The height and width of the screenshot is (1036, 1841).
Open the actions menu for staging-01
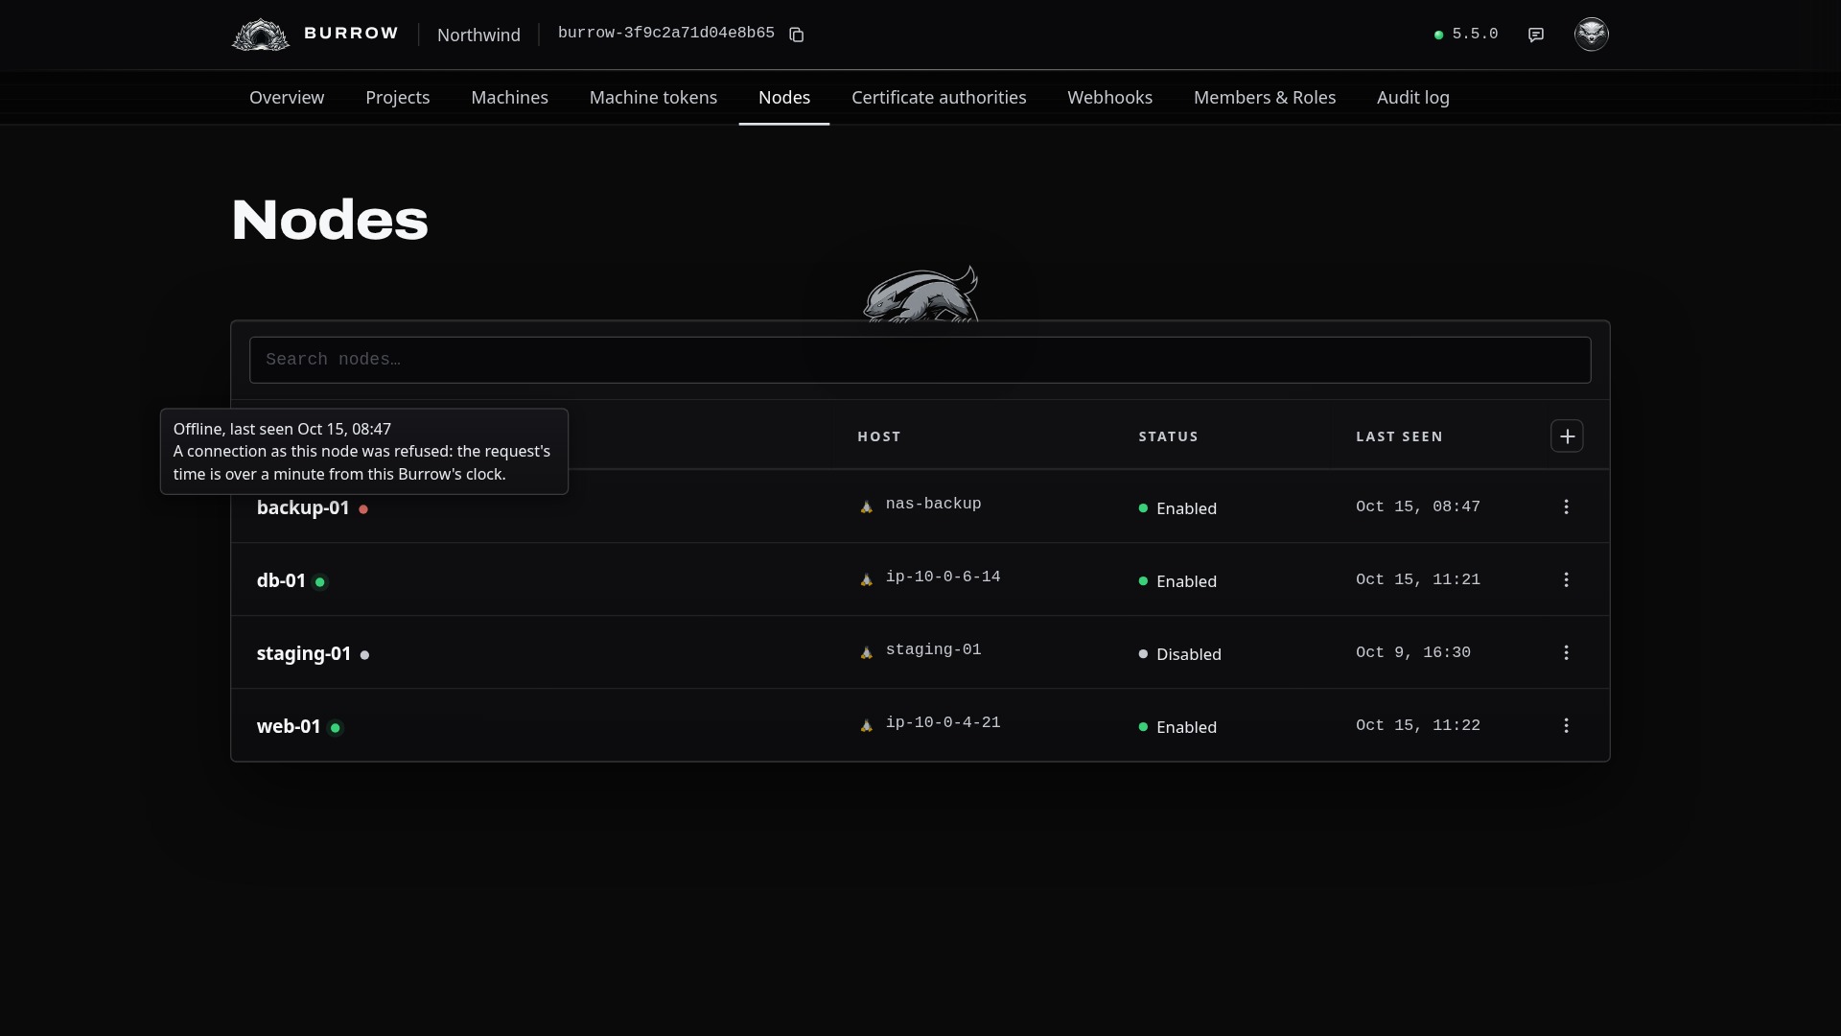pyautogui.click(x=1566, y=652)
